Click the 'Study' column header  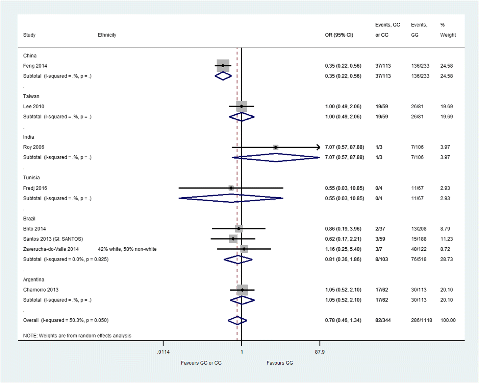(29, 35)
